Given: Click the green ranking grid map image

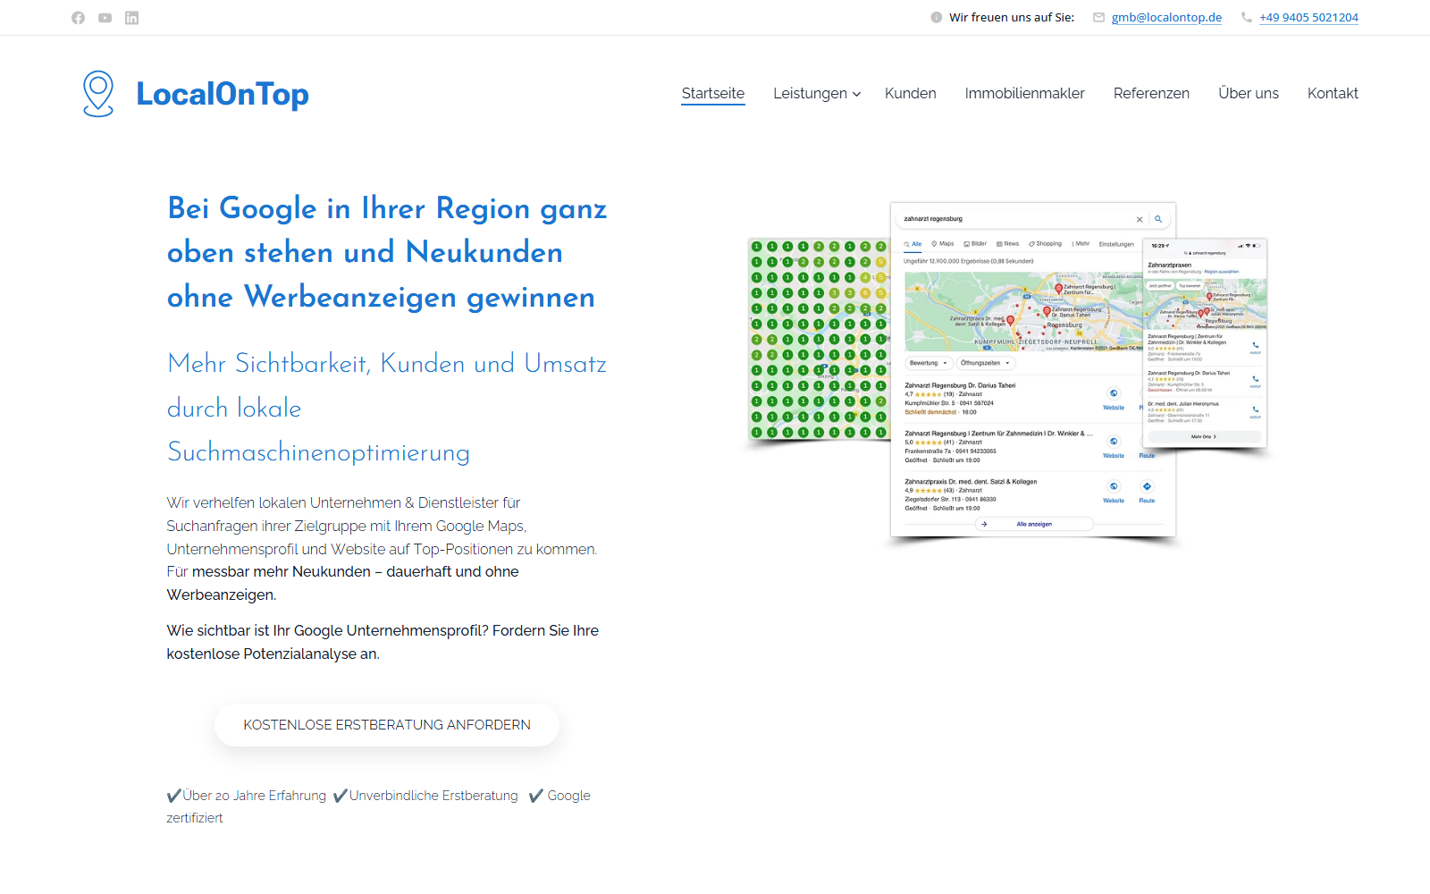Looking at the screenshot, I should pyautogui.click(x=820, y=340).
